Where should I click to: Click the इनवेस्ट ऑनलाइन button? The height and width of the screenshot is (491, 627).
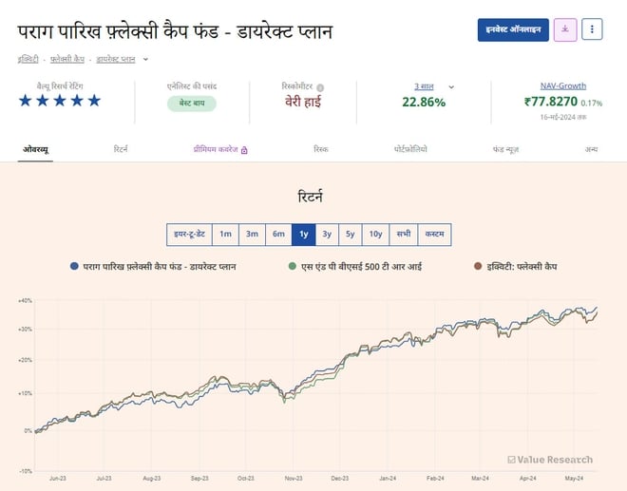click(513, 29)
